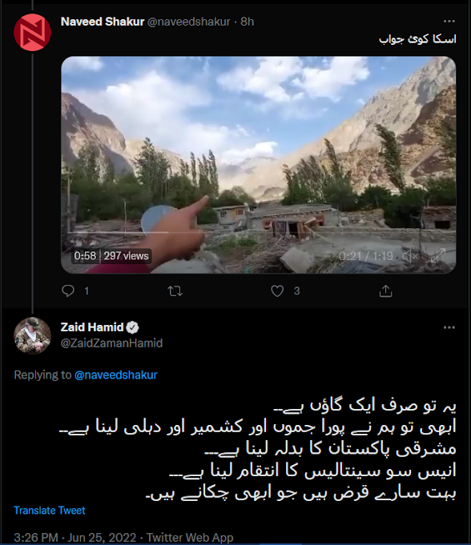
Task: Click Translate Tweet link
Action: pos(50,511)
